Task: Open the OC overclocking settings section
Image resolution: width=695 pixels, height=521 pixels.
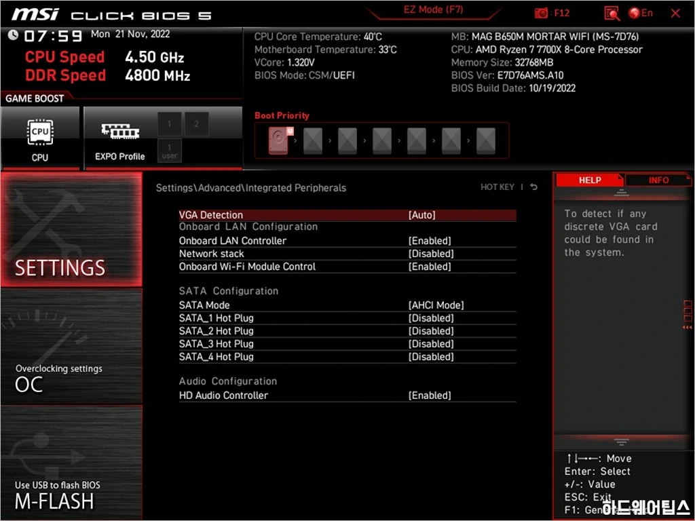Action: coord(71,347)
